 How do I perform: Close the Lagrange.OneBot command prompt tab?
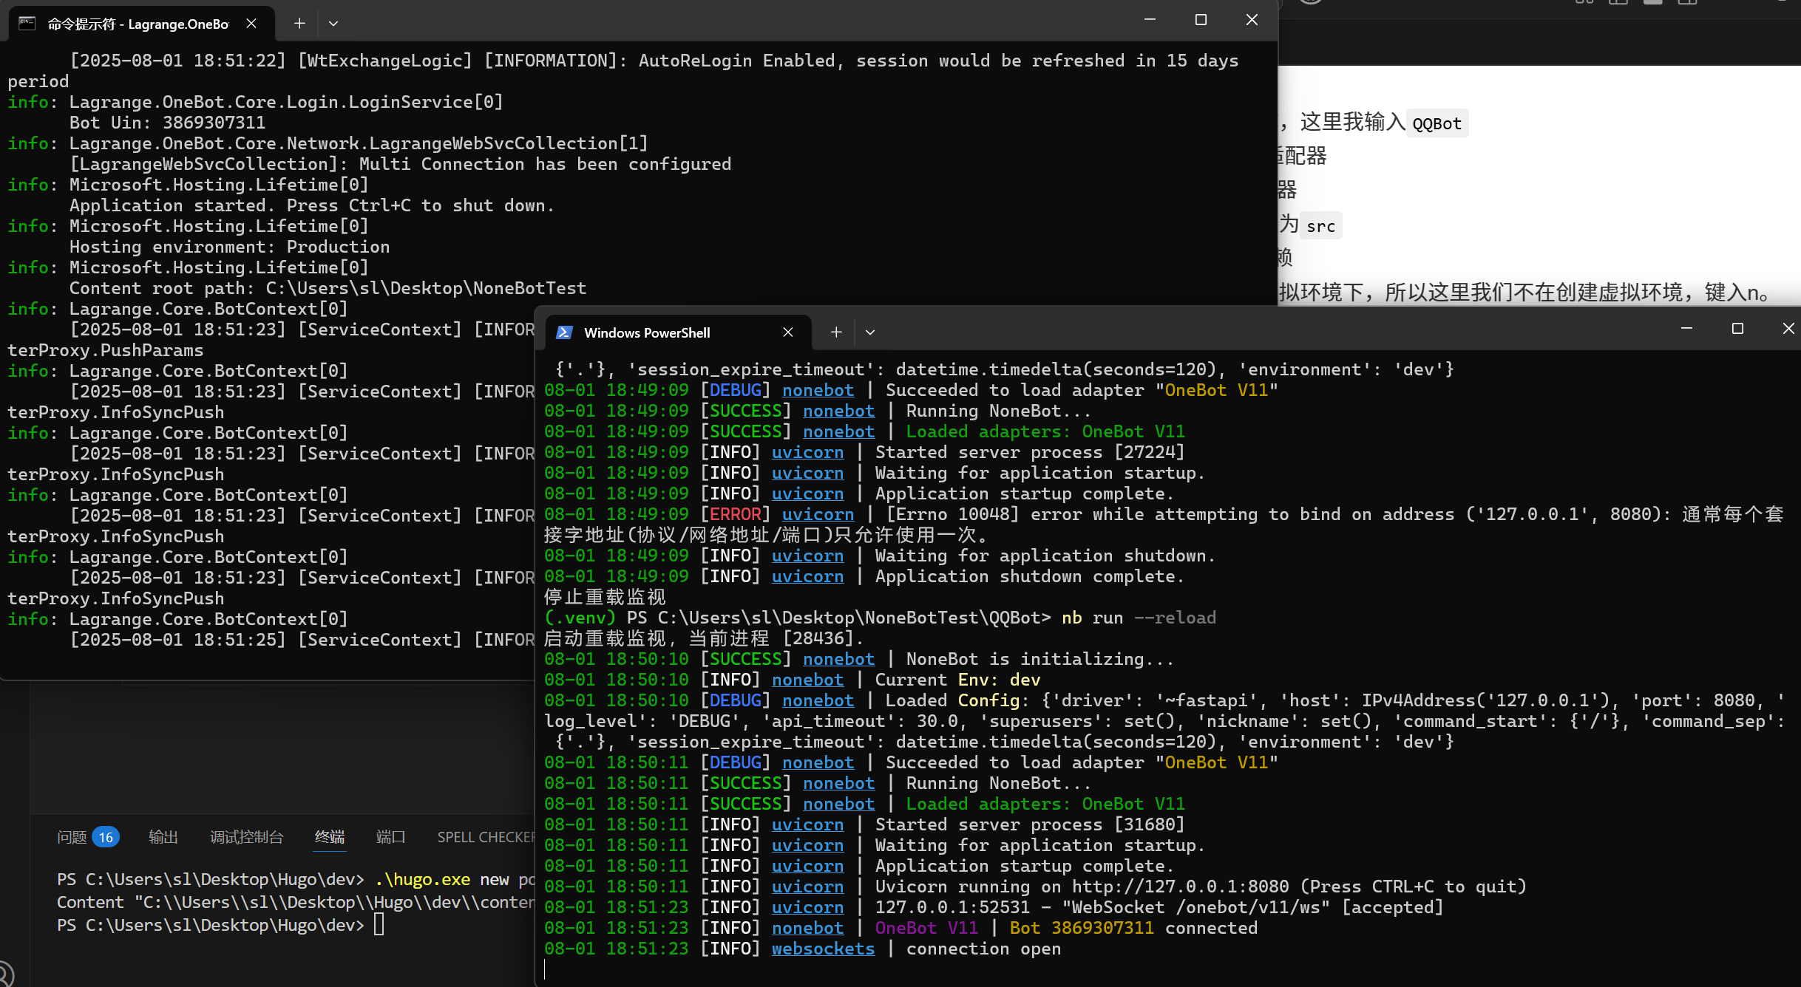click(251, 24)
